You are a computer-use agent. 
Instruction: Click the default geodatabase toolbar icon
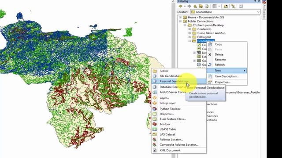point(207,6)
